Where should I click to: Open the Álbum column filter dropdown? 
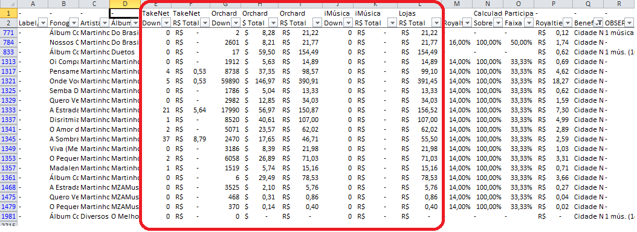coord(136,23)
